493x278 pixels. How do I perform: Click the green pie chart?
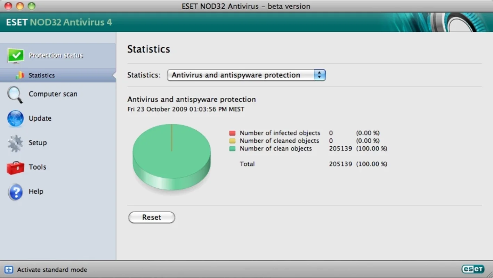[172, 157]
